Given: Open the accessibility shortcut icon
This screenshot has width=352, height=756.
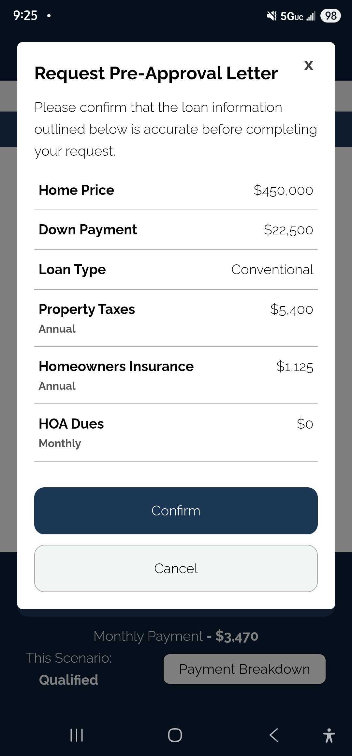Looking at the screenshot, I should pos(329,735).
